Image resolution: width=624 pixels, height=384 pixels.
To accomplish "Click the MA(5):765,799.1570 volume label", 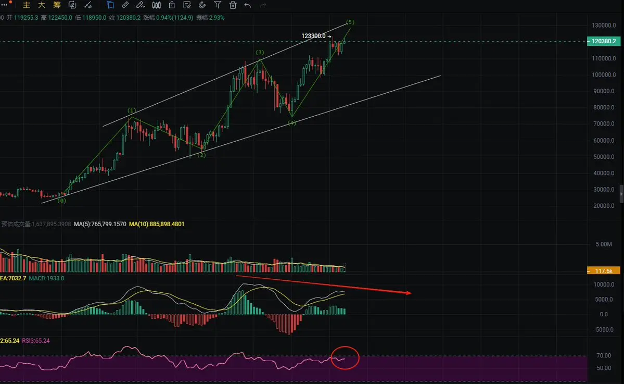I will coord(100,224).
